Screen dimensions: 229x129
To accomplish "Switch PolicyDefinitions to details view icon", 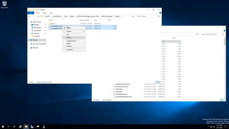I will click(221, 100).
